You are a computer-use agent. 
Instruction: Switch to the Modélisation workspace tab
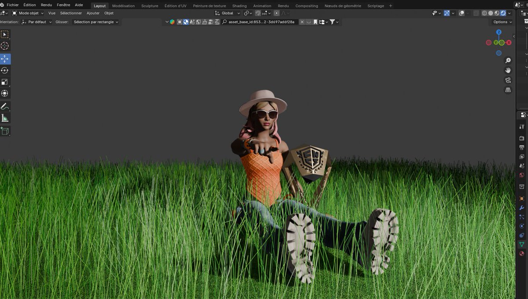pyautogui.click(x=124, y=6)
